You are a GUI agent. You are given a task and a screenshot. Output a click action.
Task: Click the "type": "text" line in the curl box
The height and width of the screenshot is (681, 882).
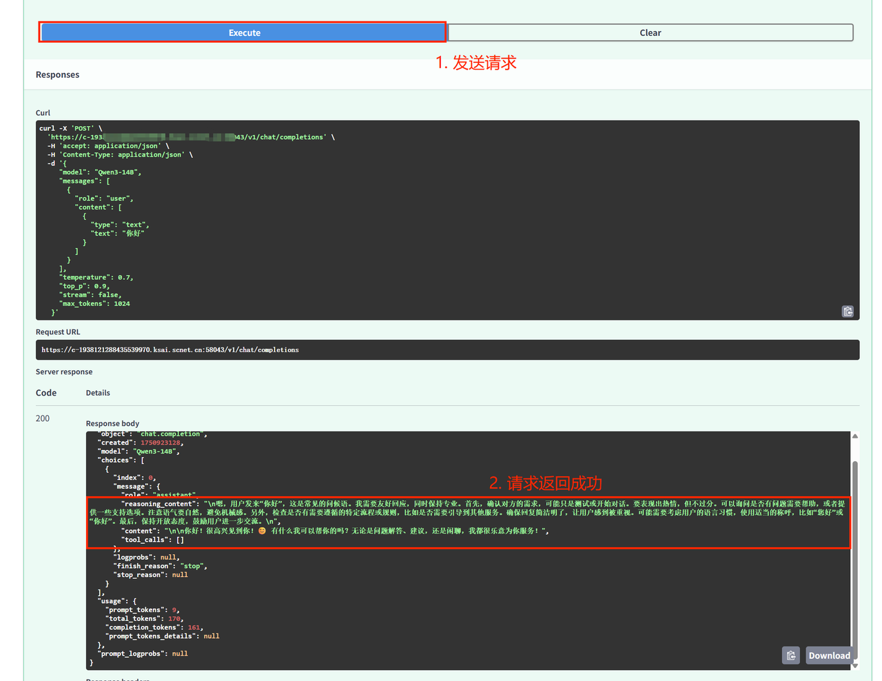pos(120,225)
